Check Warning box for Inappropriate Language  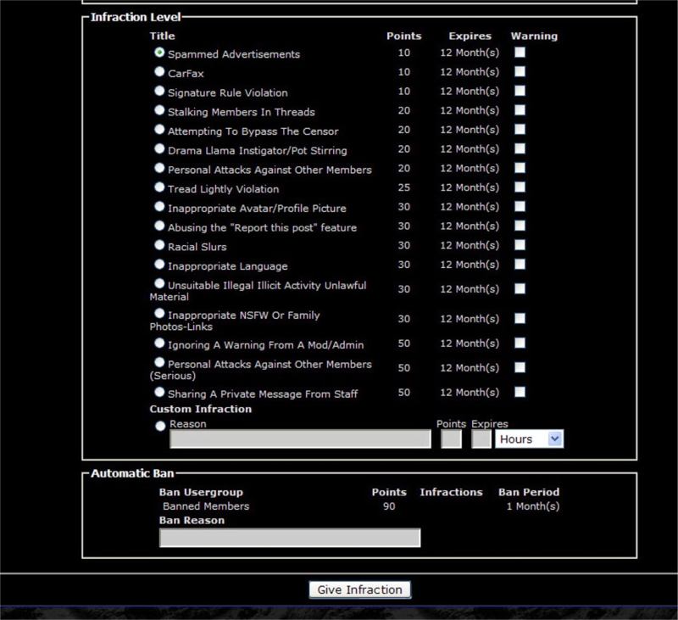(520, 265)
